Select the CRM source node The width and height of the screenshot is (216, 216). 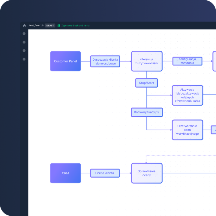click(65, 173)
